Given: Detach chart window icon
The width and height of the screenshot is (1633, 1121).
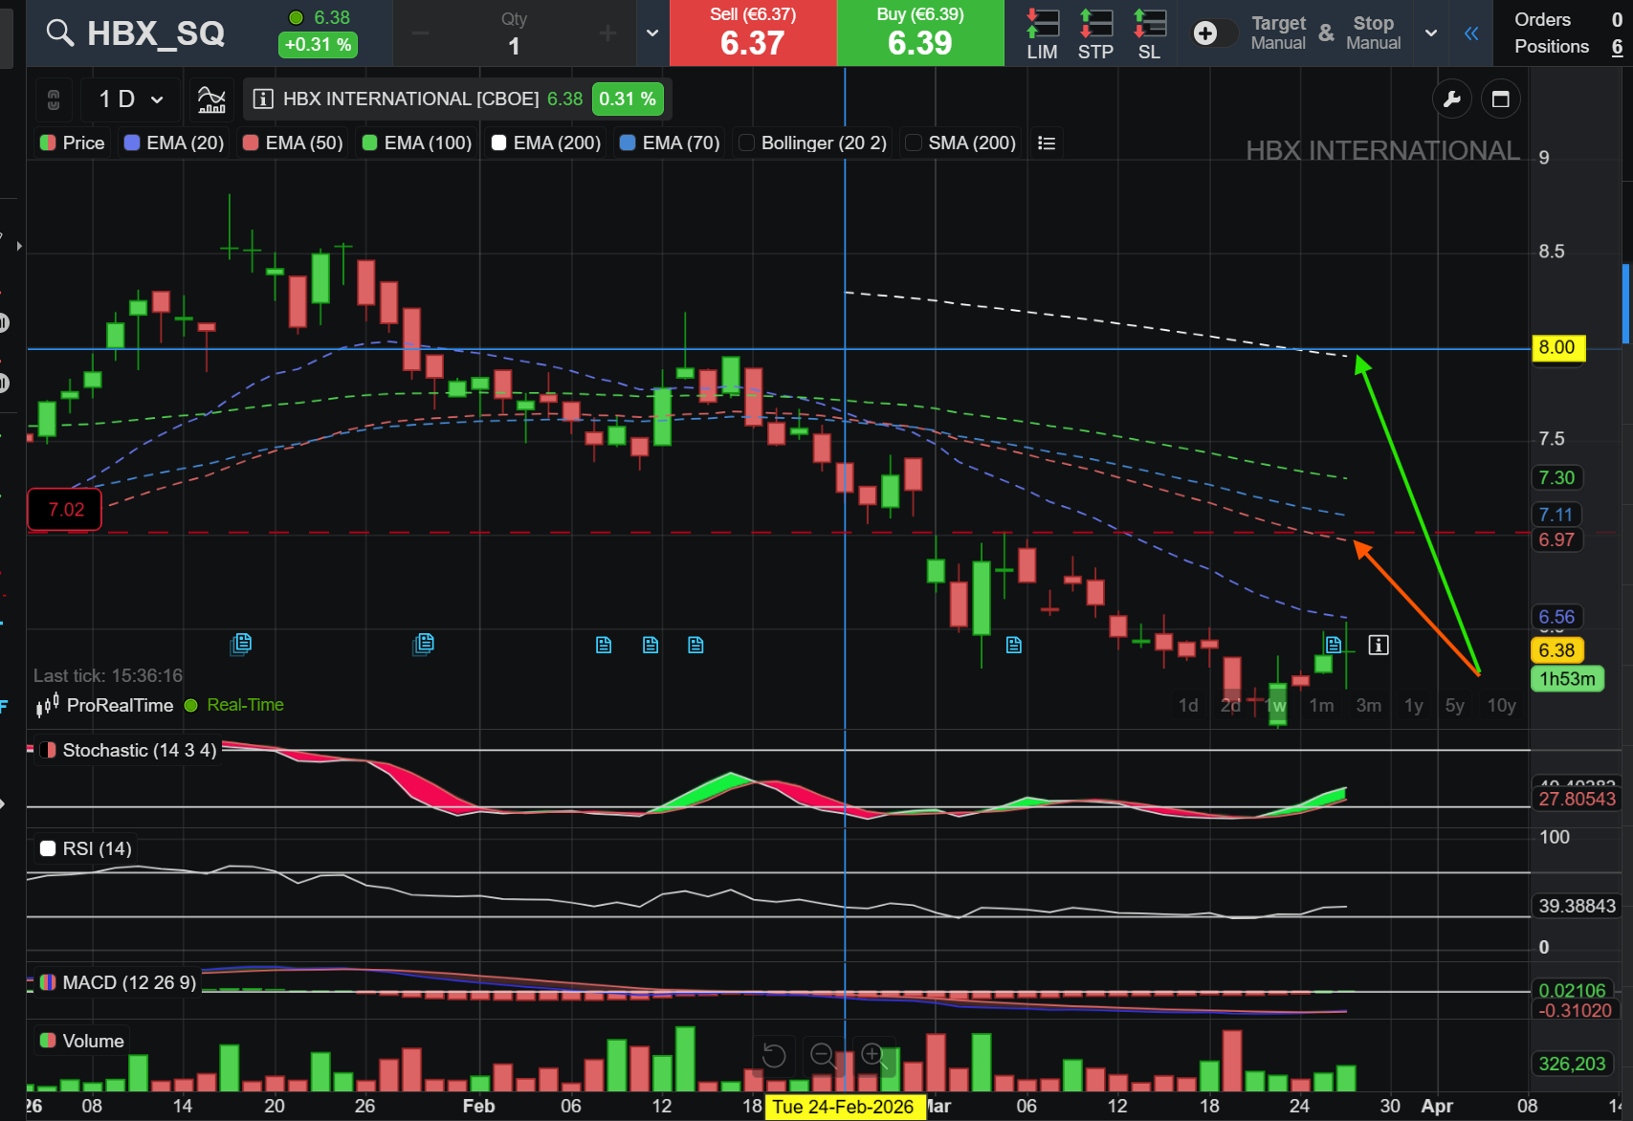Looking at the screenshot, I should point(1501,99).
